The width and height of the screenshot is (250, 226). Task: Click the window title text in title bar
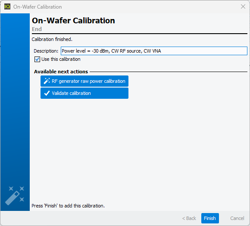pos(37,7)
